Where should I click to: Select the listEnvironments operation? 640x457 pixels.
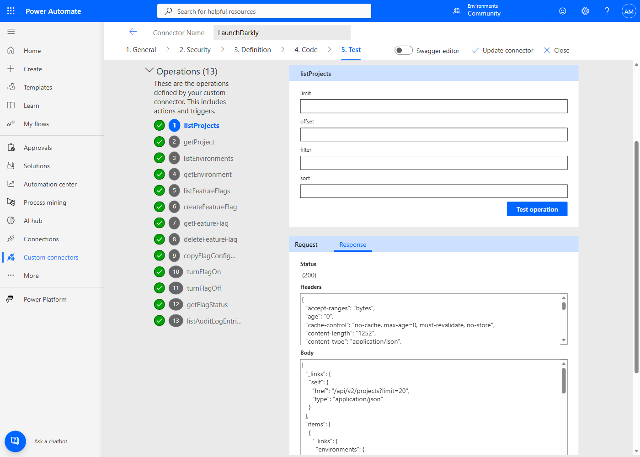pos(208,159)
